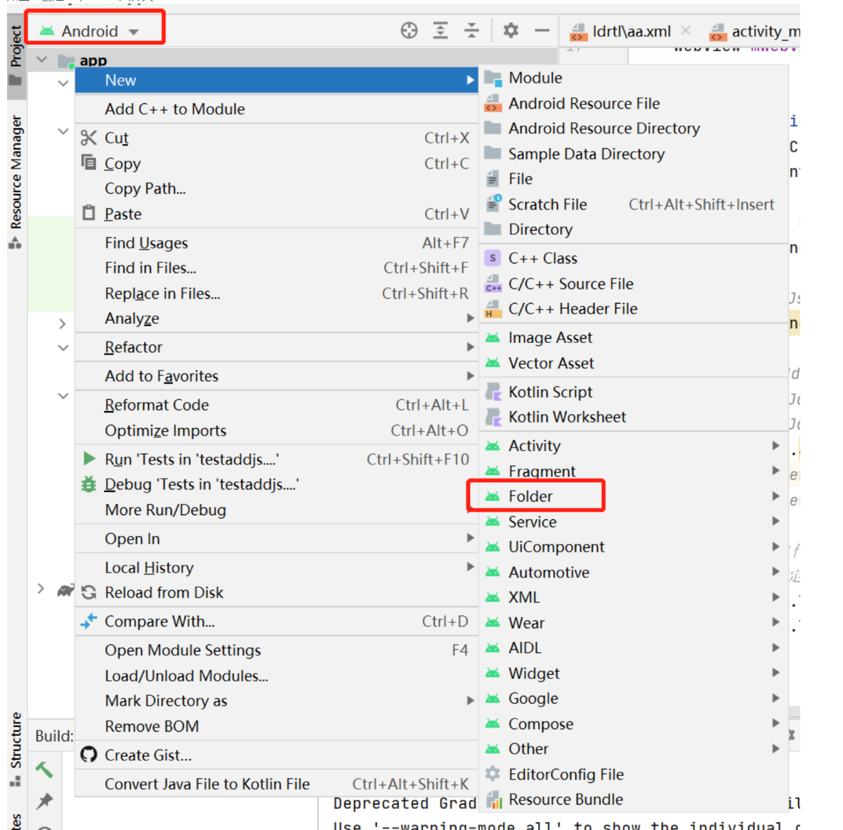Screen dimensions: 843x830
Task: Expand the Refactor submenu
Action: pyautogui.click(x=277, y=347)
